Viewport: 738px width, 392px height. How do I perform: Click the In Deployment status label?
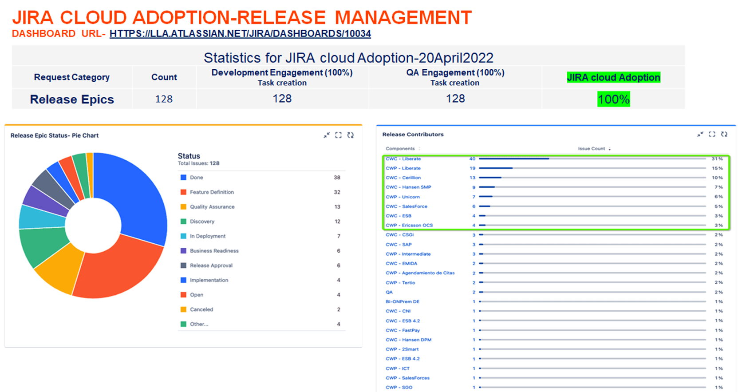pos(208,236)
